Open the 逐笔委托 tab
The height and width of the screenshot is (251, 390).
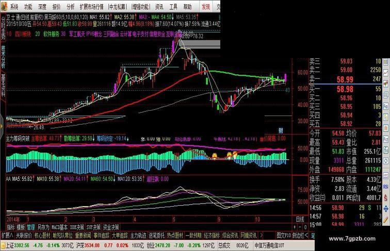click(157, 235)
